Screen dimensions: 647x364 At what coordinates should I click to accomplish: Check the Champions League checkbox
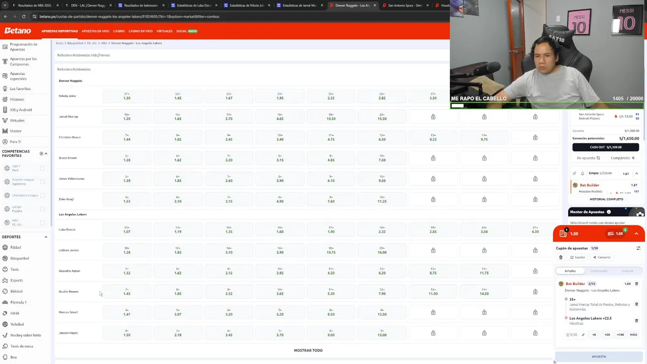click(x=42, y=195)
